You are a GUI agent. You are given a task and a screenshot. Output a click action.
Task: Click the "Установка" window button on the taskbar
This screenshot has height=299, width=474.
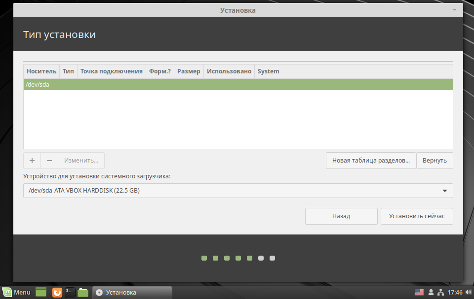point(131,292)
